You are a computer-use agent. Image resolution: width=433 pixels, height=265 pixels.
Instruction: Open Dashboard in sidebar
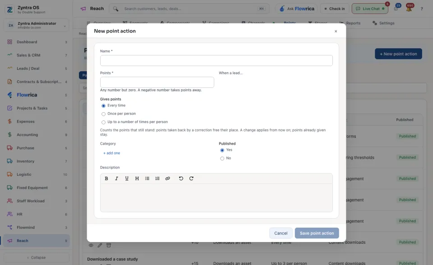37,42
